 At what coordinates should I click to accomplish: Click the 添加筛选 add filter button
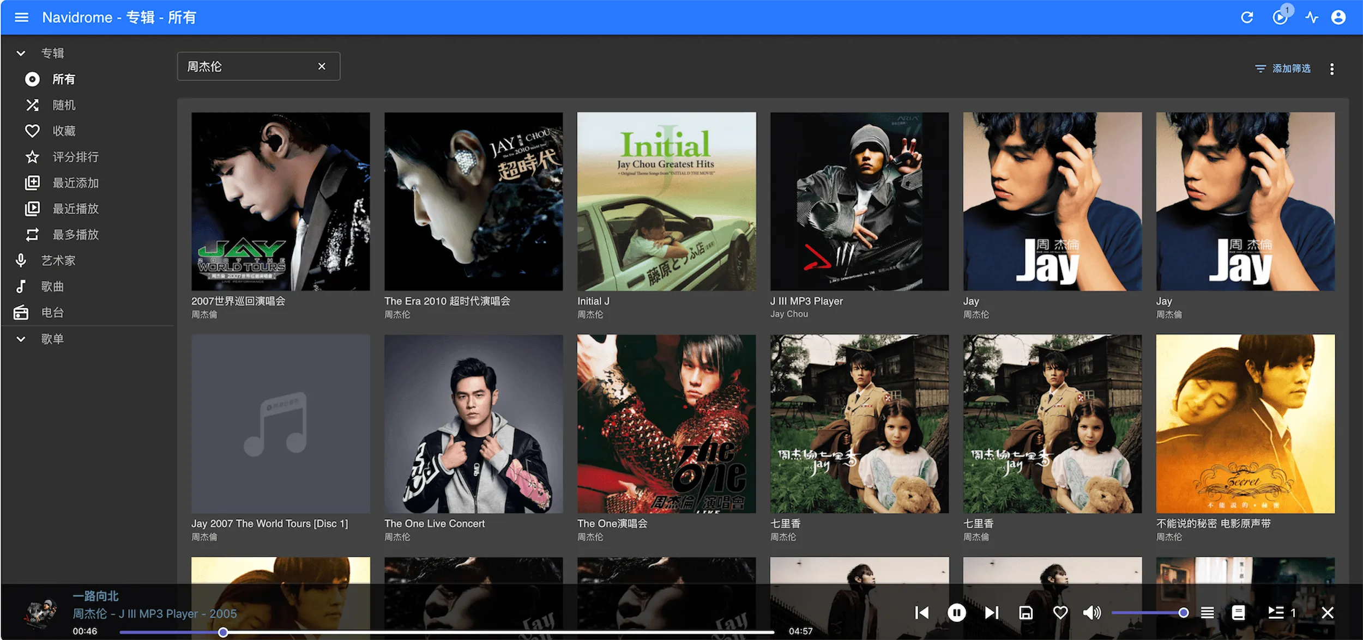1283,69
